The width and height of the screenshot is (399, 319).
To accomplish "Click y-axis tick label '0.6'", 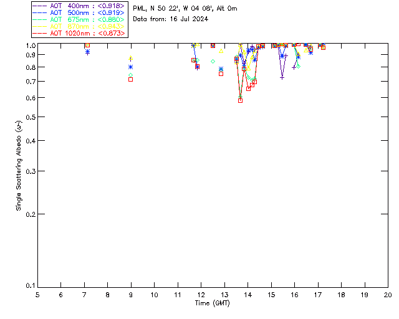I will click(x=31, y=98).
